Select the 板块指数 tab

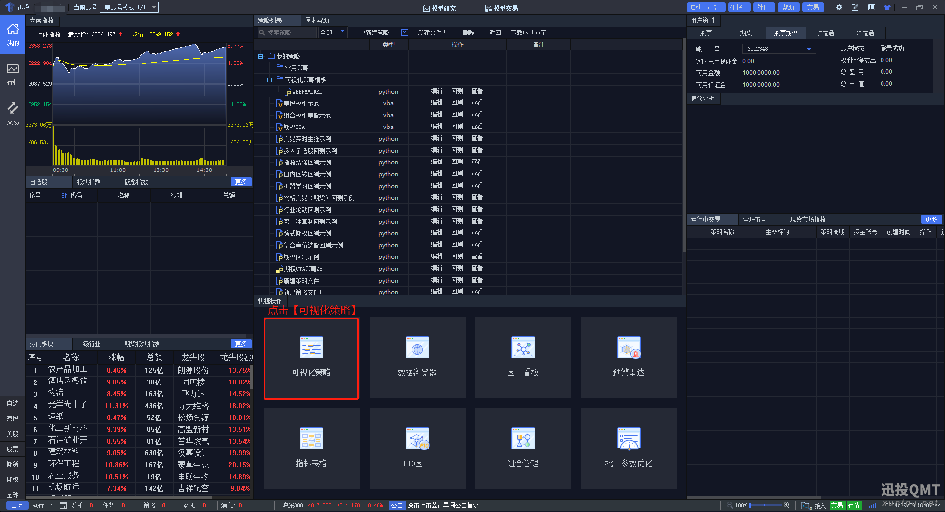point(89,182)
